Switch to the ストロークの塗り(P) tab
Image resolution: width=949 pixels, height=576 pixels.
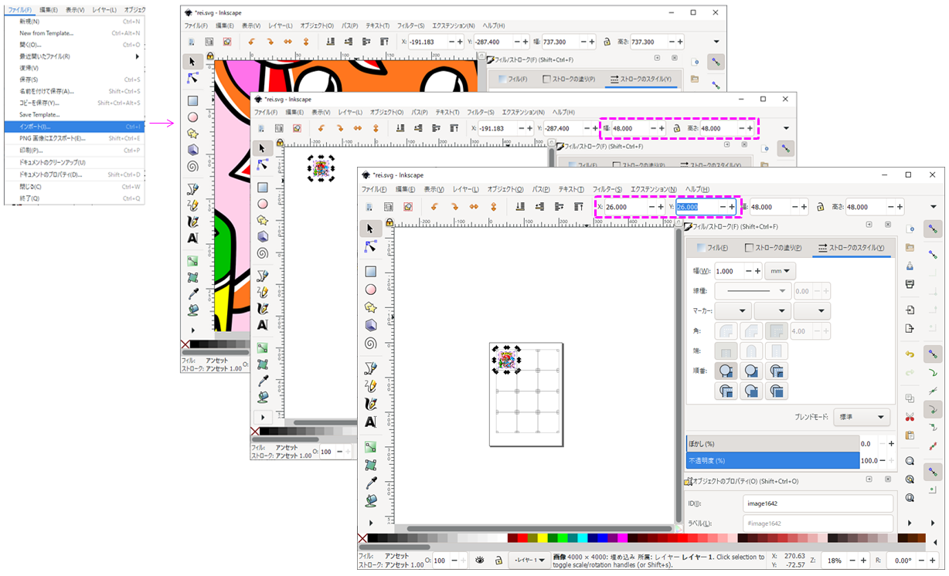pos(772,248)
